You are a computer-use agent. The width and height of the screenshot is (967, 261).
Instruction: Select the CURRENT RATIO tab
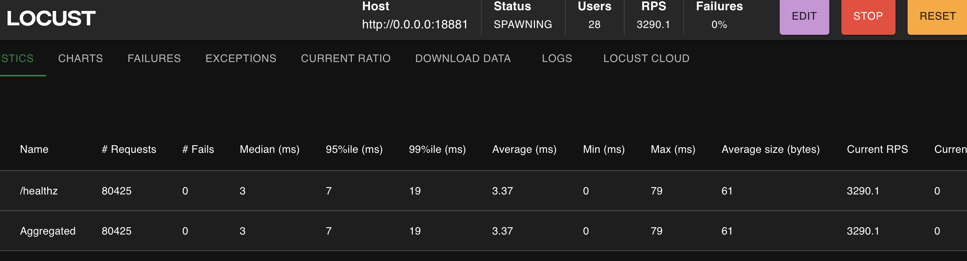pos(345,58)
